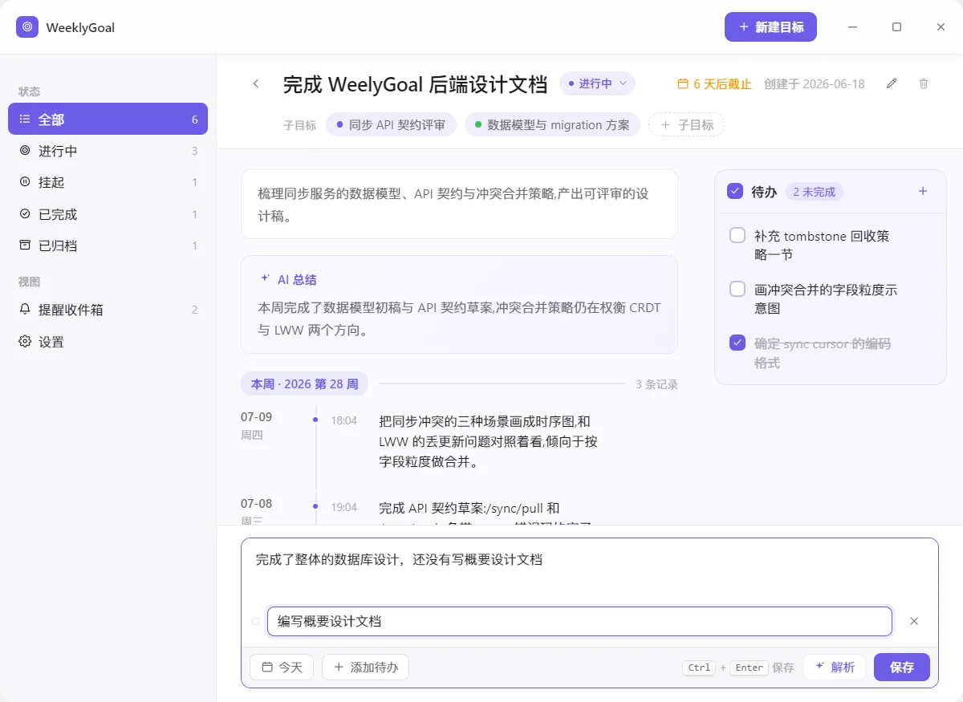
Task: Click the 19:04 record entry text
Action: tap(486, 517)
